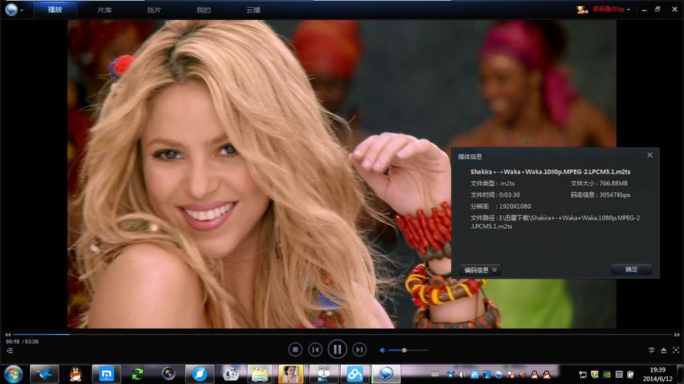The width and height of the screenshot is (684, 384).
Task: Stop the video with the stop button
Action: point(295,349)
